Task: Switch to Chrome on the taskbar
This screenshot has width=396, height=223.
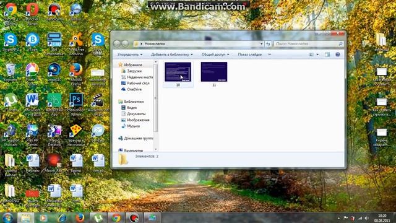Action: pos(116,217)
